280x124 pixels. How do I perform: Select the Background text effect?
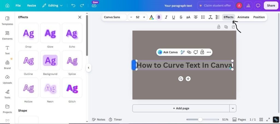click(50, 60)
